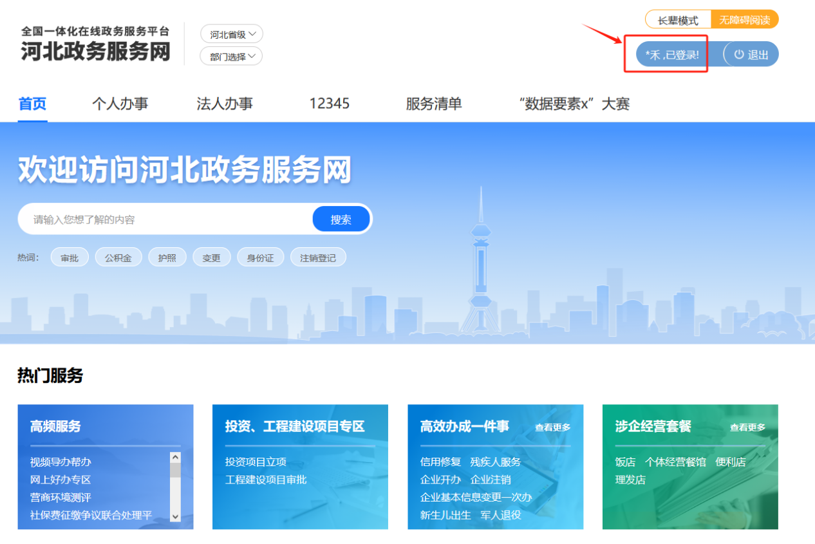The image size is (815, 544).
Task: Open the 部门选择 department dropdown
Action: click(x=231, y=57)
